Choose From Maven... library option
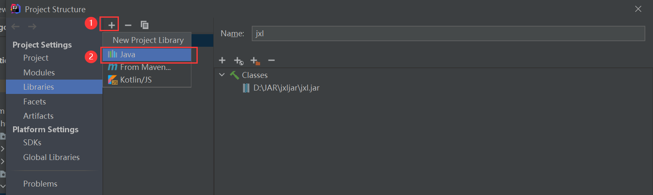This screenshot has height=195, width=653. pyautogui.click(x=145, y=67)
